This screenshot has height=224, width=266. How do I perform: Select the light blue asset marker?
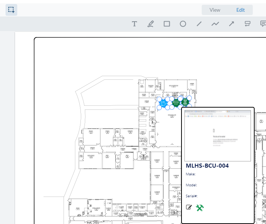pyautogui.click(x=164, y=103)
